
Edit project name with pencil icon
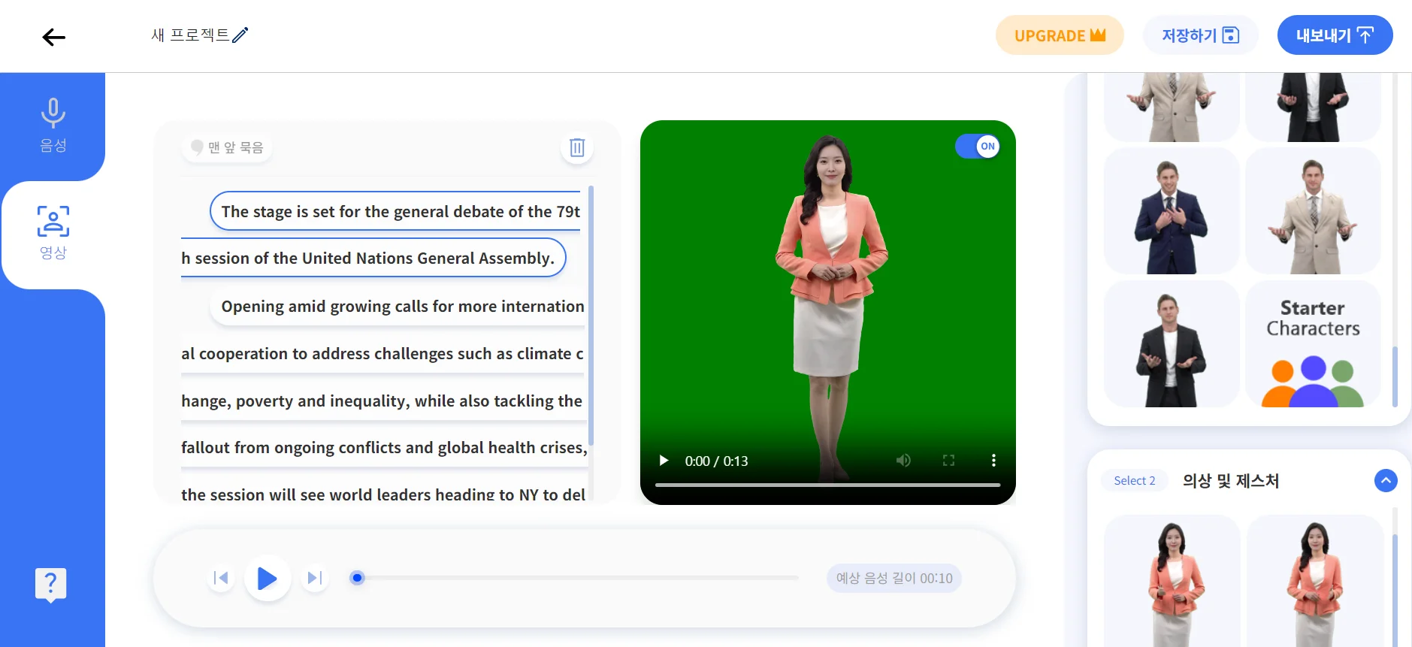[240, 35]
